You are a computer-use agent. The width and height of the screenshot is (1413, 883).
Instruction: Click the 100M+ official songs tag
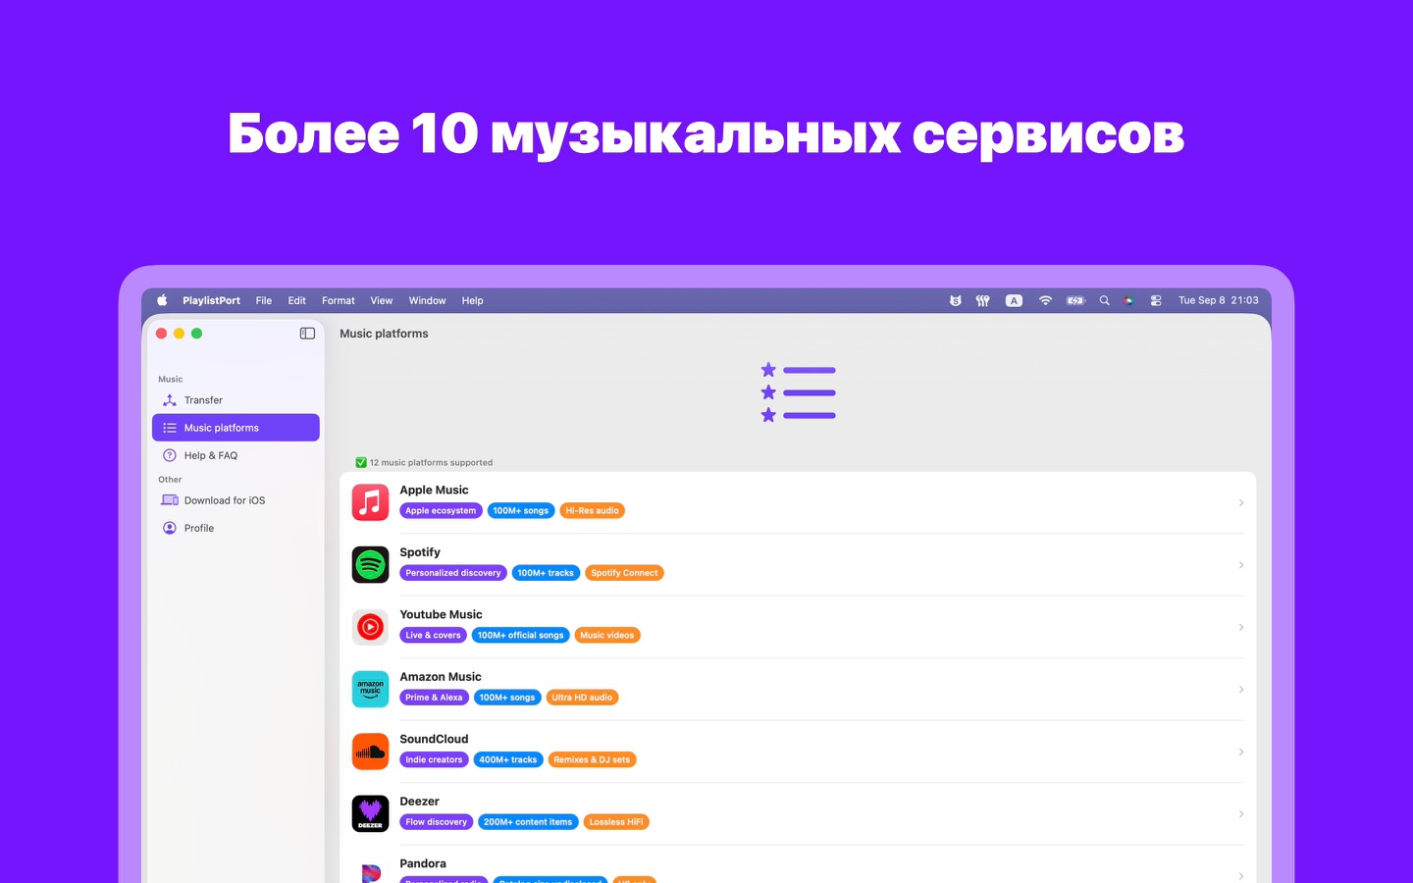pyautogui.click(x=520, y=636)
